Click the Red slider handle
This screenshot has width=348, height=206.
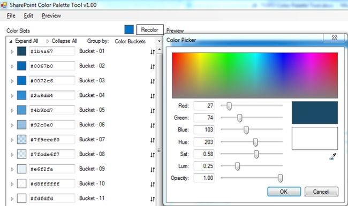pos(229,106)
